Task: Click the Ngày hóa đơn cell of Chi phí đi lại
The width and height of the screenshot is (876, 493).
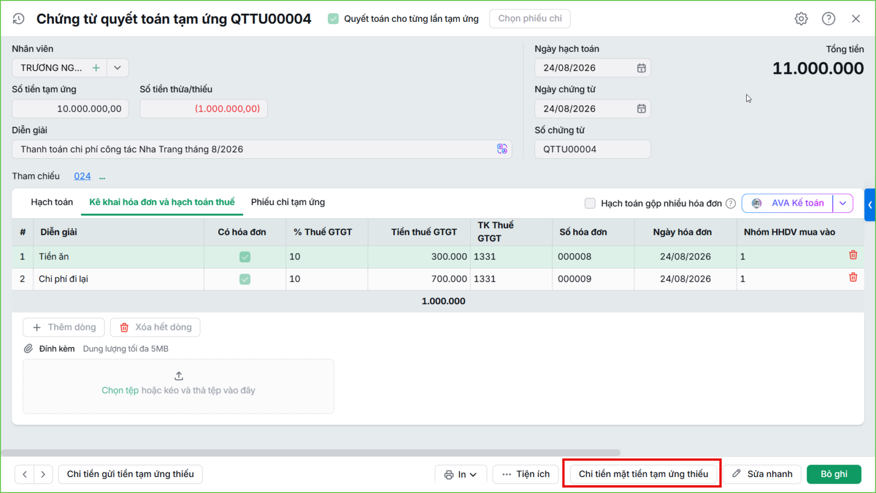Action: coord(685,279)
